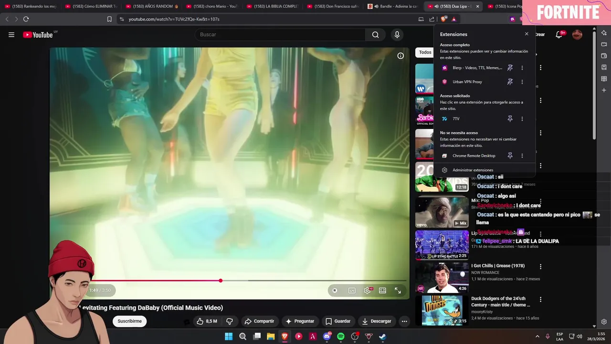Click the Compartir button

259,321
